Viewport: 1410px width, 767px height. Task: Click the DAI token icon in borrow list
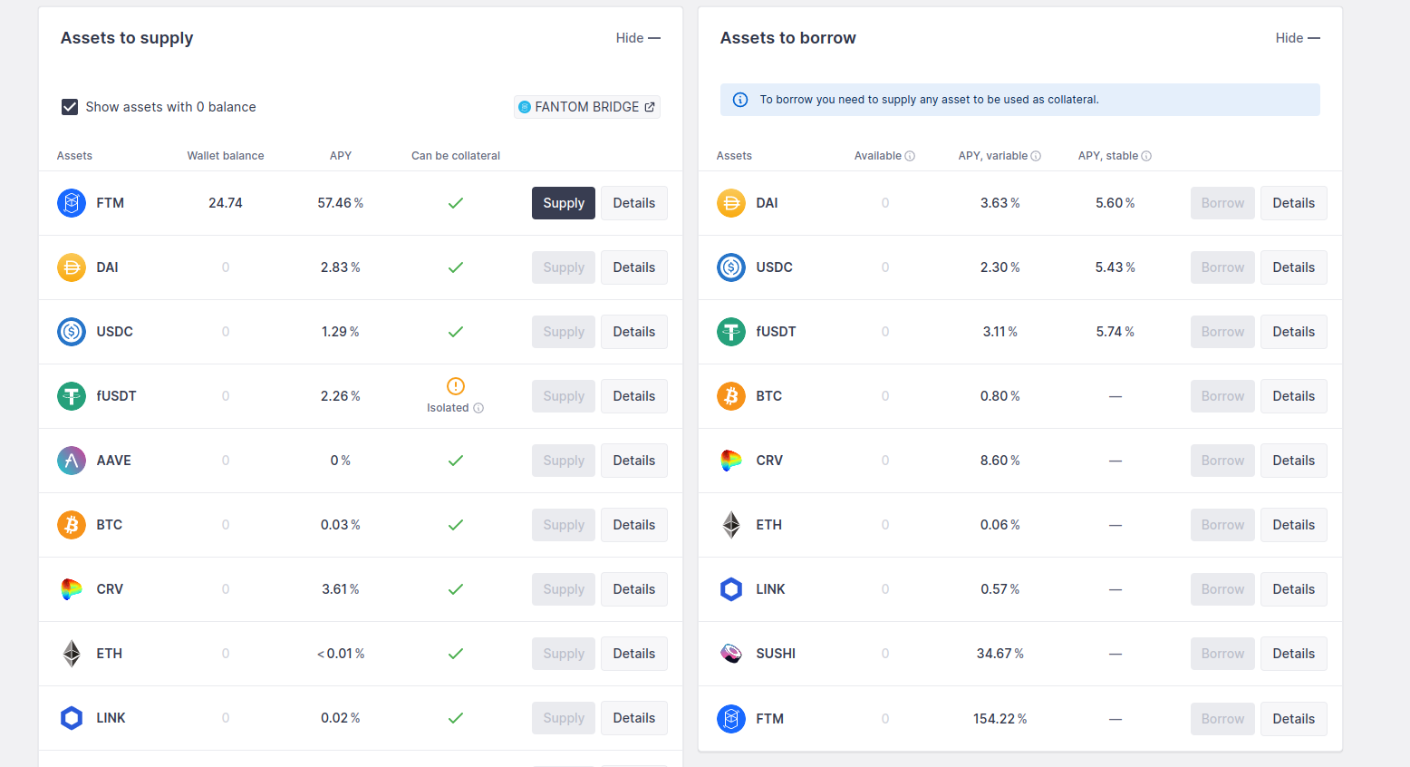pyautogui.click(x=731, y=203)
